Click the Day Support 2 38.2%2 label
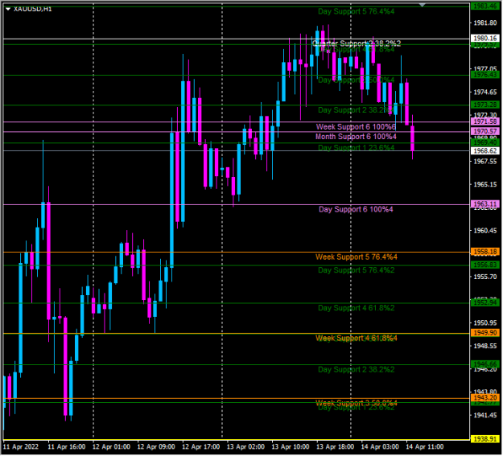 pos(356,369)
